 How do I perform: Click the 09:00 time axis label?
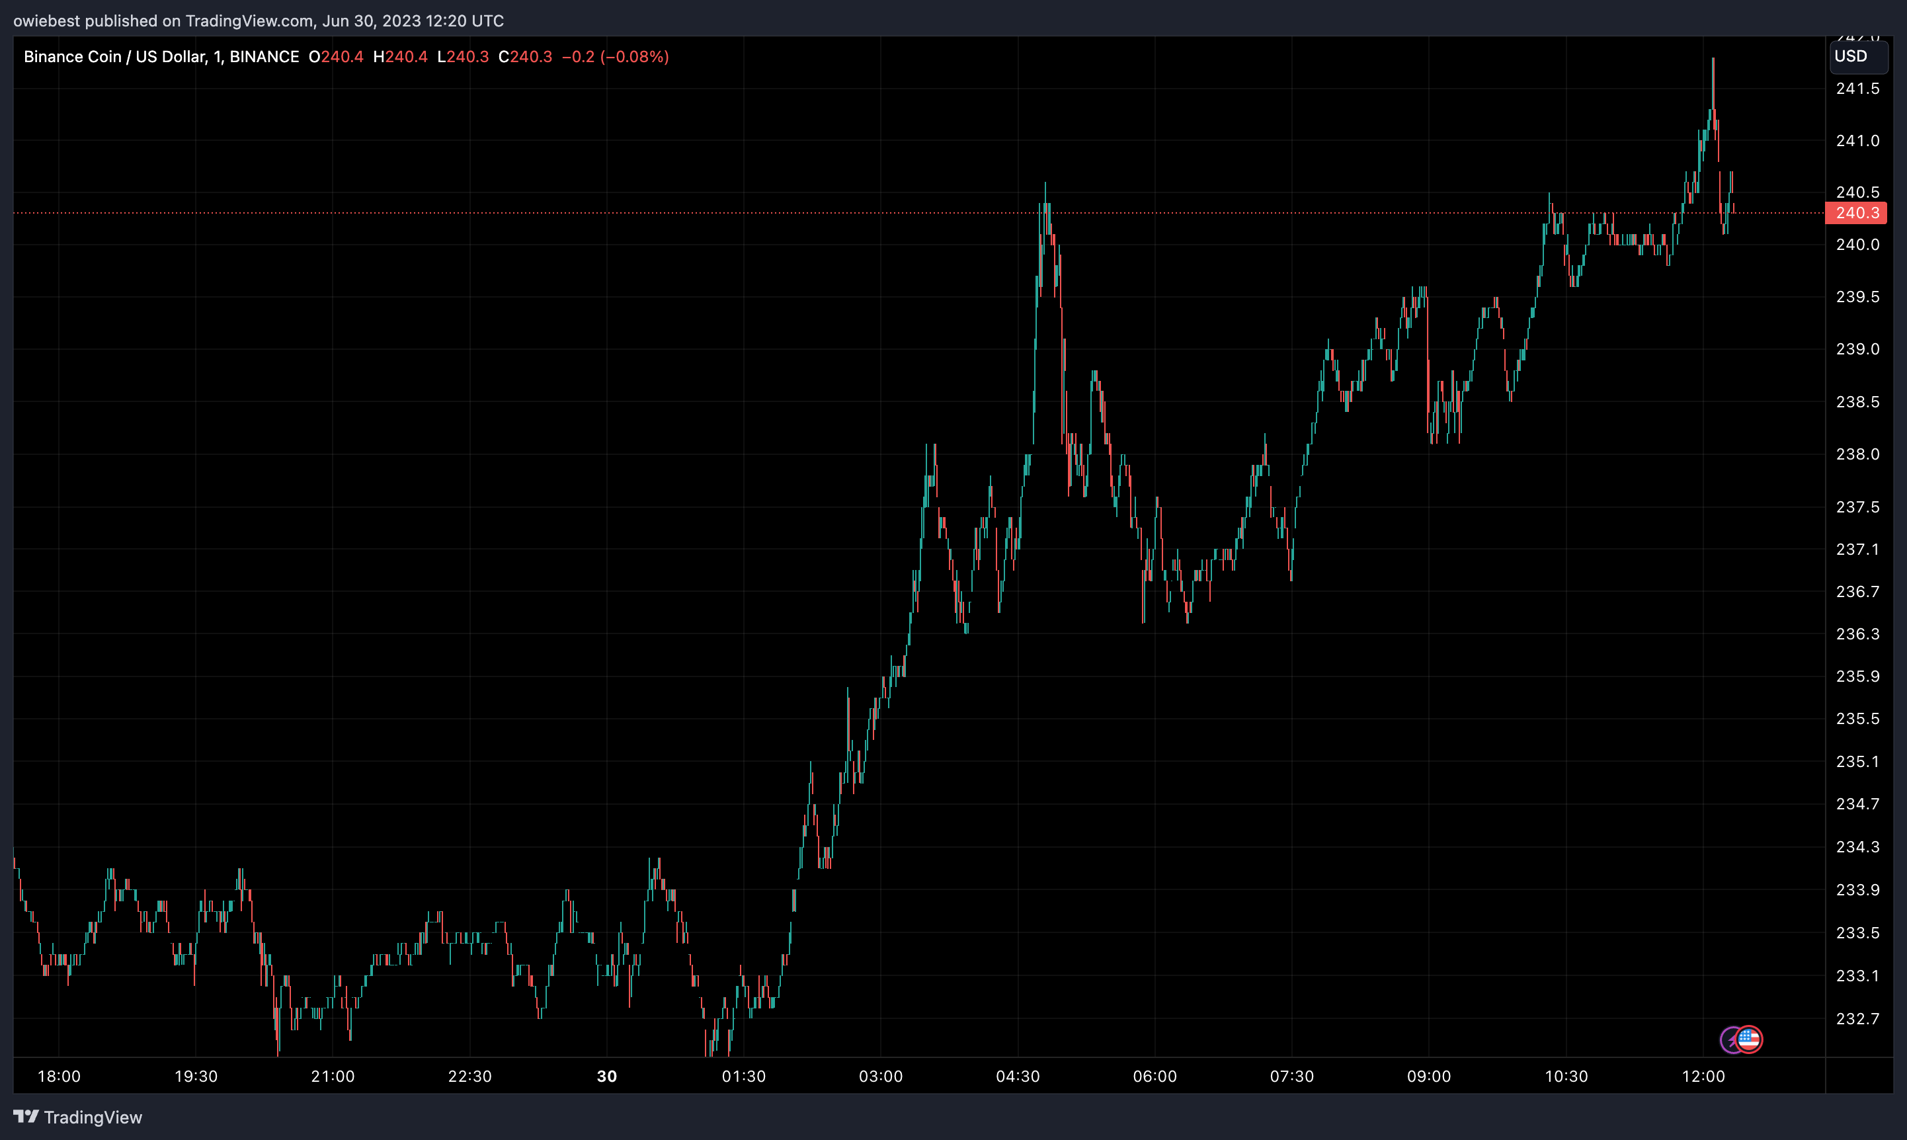[1428, 1077]
